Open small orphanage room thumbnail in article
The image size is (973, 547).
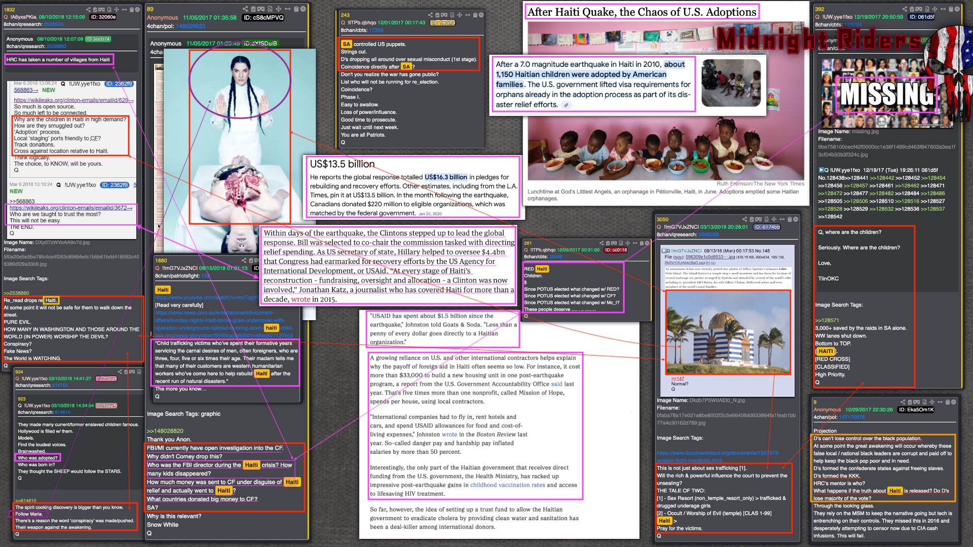tap(731, 83)
